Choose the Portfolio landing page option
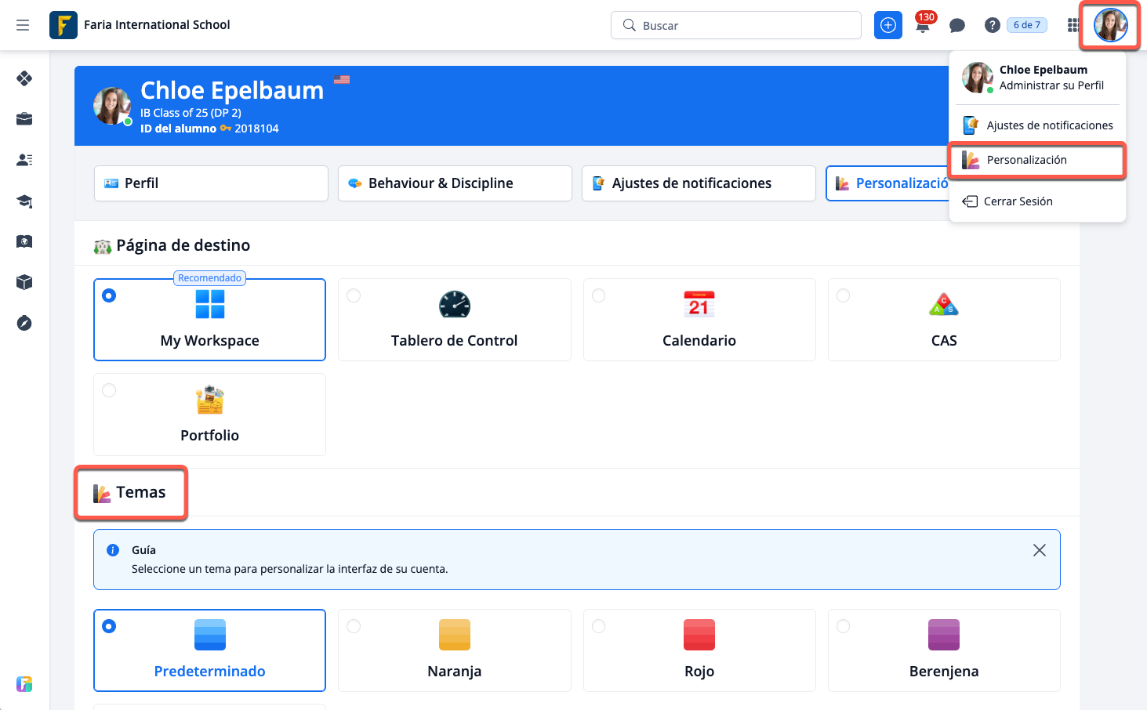Viewport: 1147px width, 710px height. point(209,415)
